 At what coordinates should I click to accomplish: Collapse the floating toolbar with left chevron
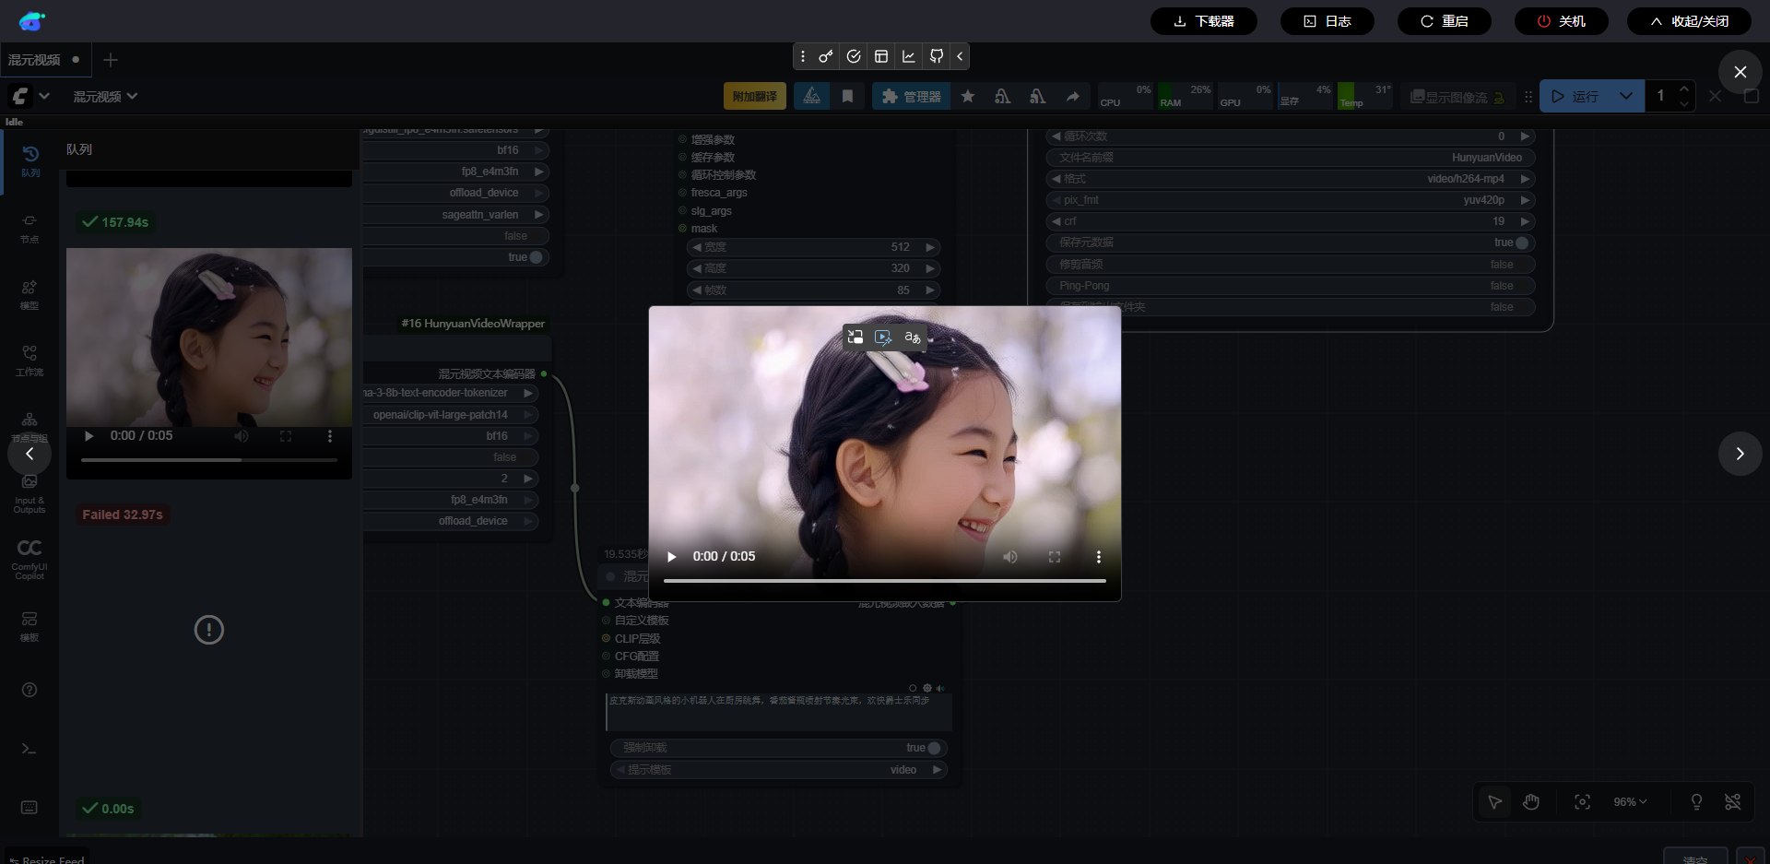[x=960, y=56]
